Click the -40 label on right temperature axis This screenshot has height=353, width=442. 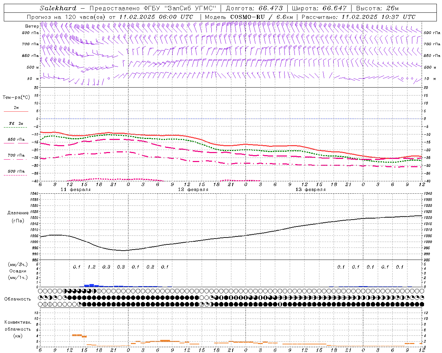click(427, 181)
